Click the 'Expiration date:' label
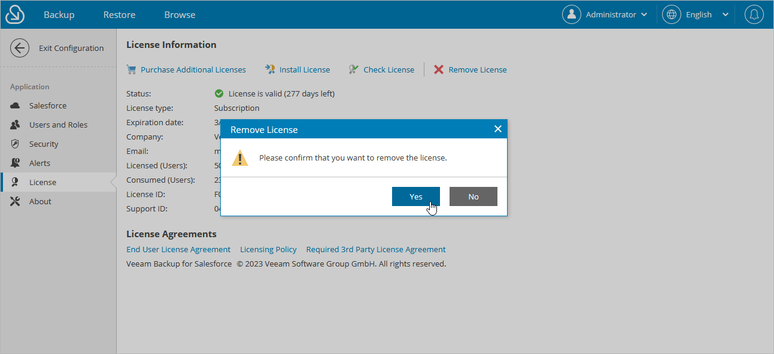The height and width of the screenshot is (354, 774). [155, 122]
